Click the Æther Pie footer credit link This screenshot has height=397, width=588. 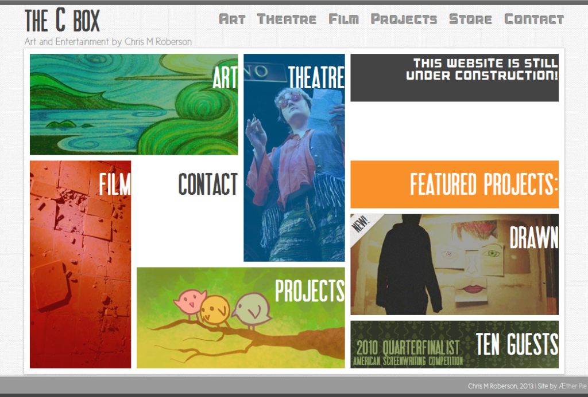click(x=572, y=386)
